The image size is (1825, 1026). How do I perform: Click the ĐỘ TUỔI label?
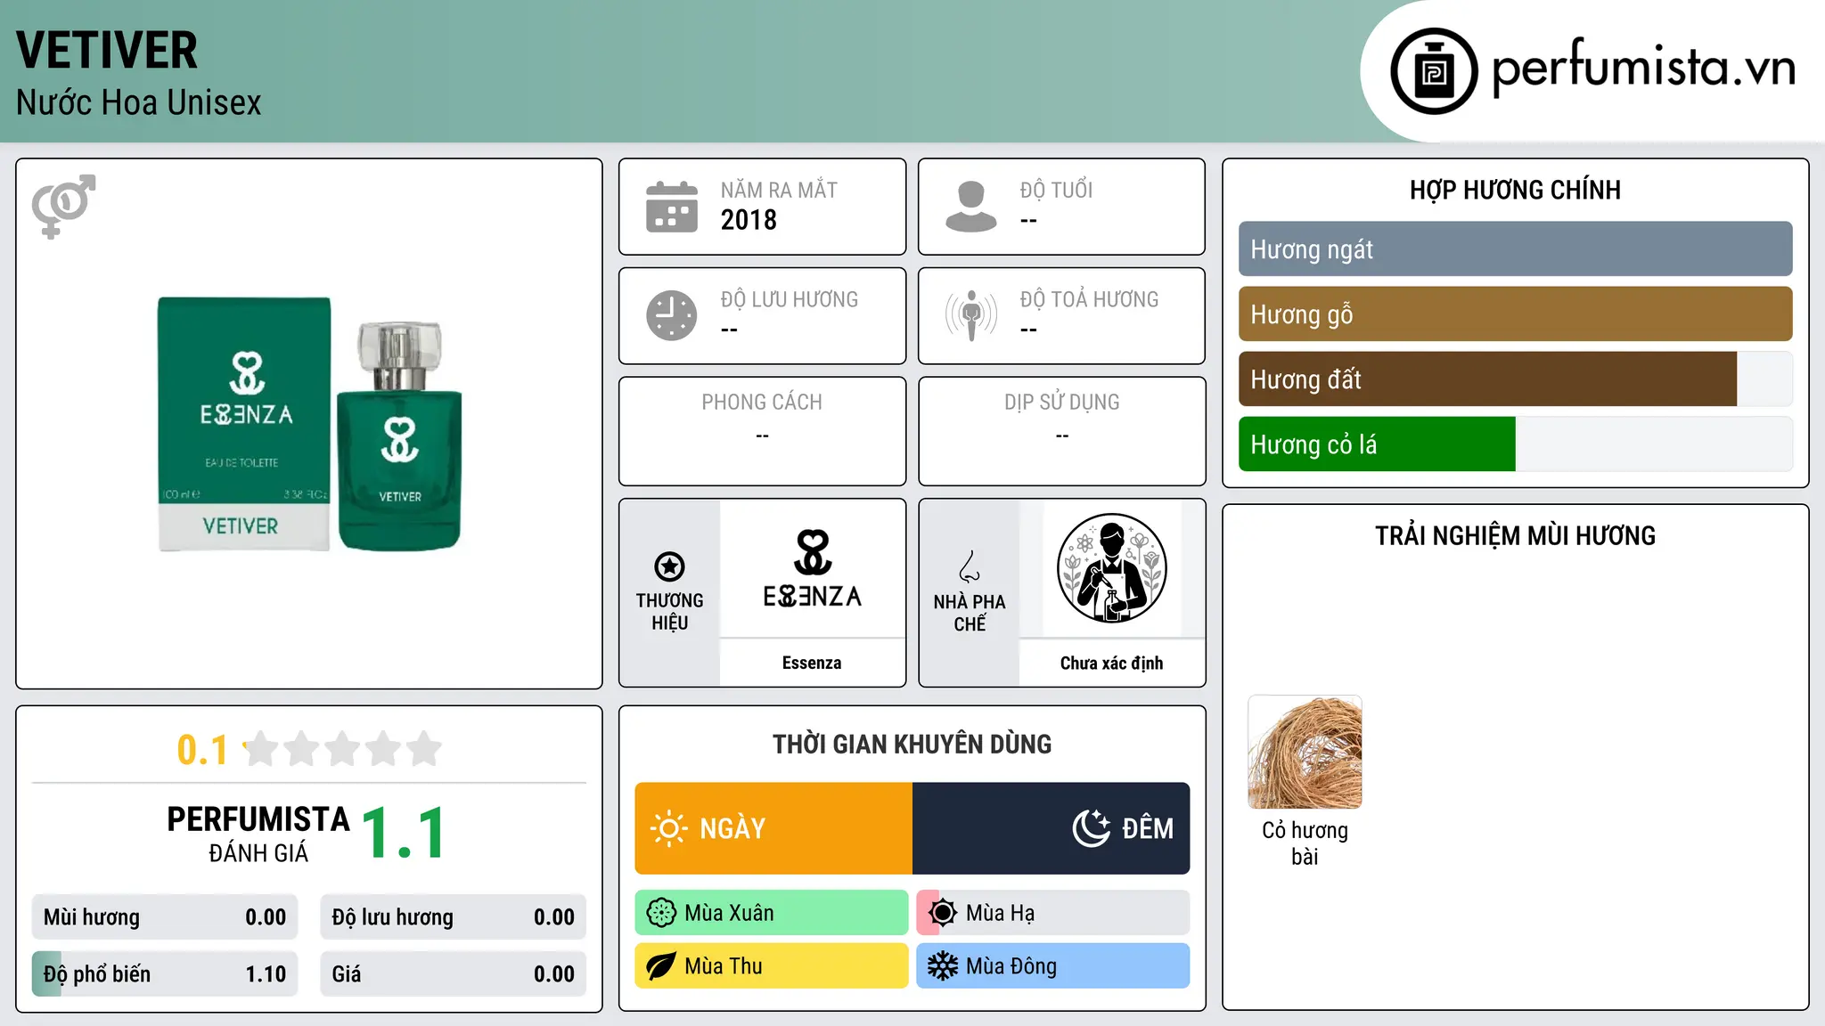[x=1056, y=190]
